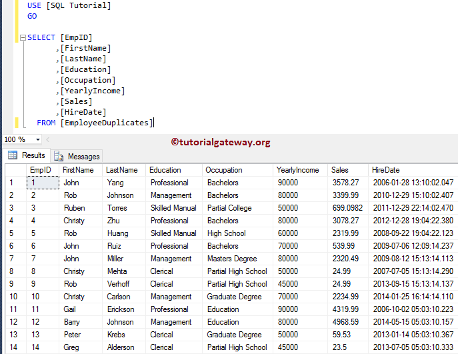Click the horizontal scroll left arrow

coord(47,139)
